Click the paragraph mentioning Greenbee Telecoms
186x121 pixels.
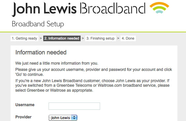pos(93,85)
